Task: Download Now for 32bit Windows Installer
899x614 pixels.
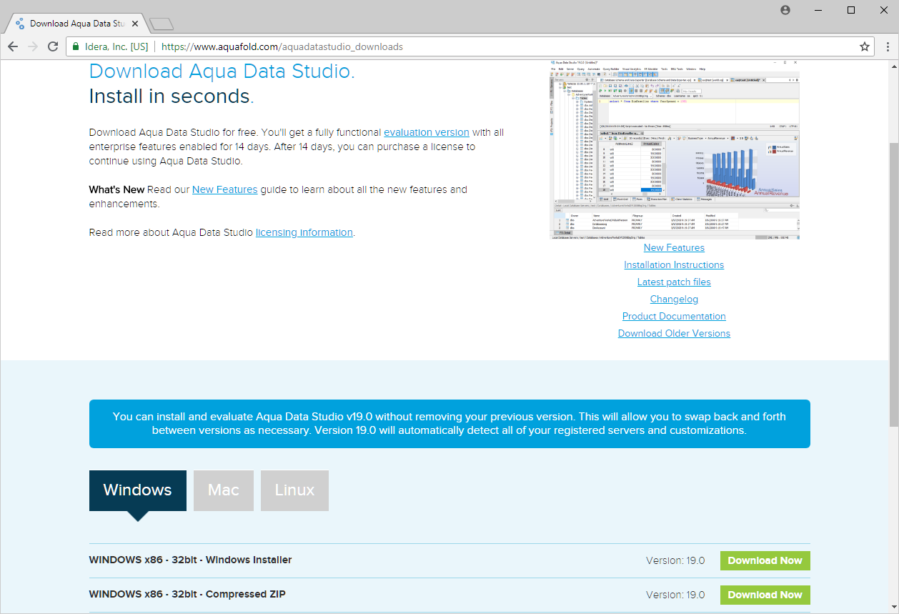Action: coord(765,560)
